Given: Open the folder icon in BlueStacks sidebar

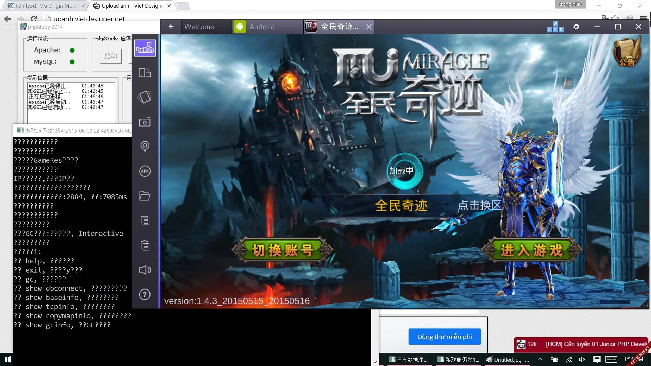Looking at the screenshot, I should tap(145, 196).
